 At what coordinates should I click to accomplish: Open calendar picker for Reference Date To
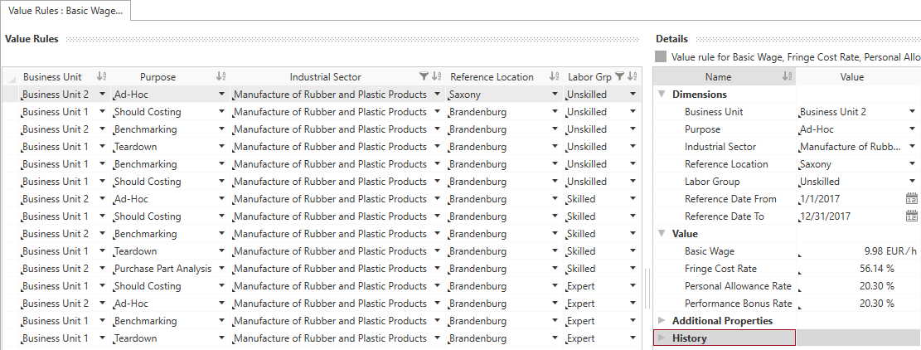point(911,216)
